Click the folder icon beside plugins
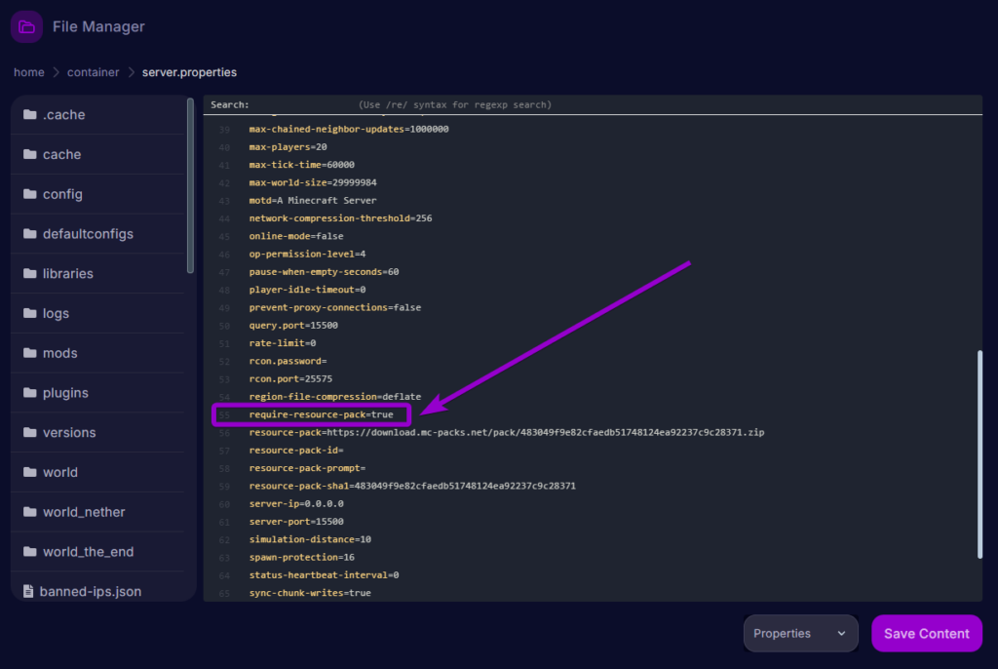The height and width of the screenshot is (669, 998). coord(30,392)
